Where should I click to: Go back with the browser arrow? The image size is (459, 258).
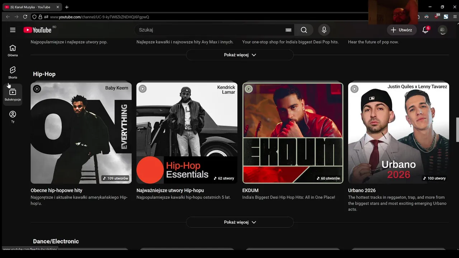point(8,17)
